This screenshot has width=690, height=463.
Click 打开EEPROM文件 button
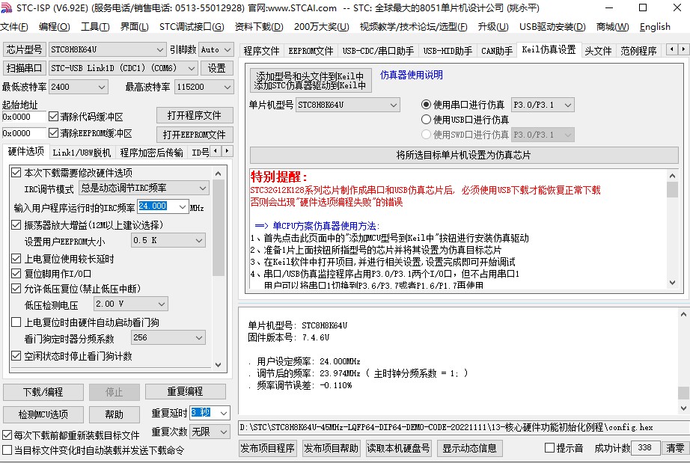pyautogui.click(x=195, y=134)
